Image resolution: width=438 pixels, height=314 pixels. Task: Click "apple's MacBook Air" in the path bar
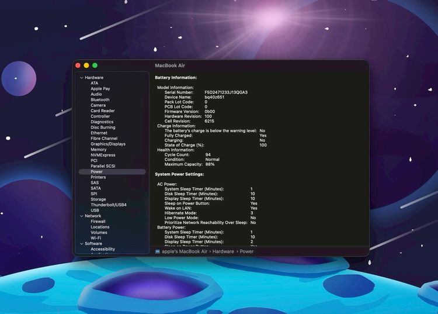pyautogui.click(x=185, y=251)
